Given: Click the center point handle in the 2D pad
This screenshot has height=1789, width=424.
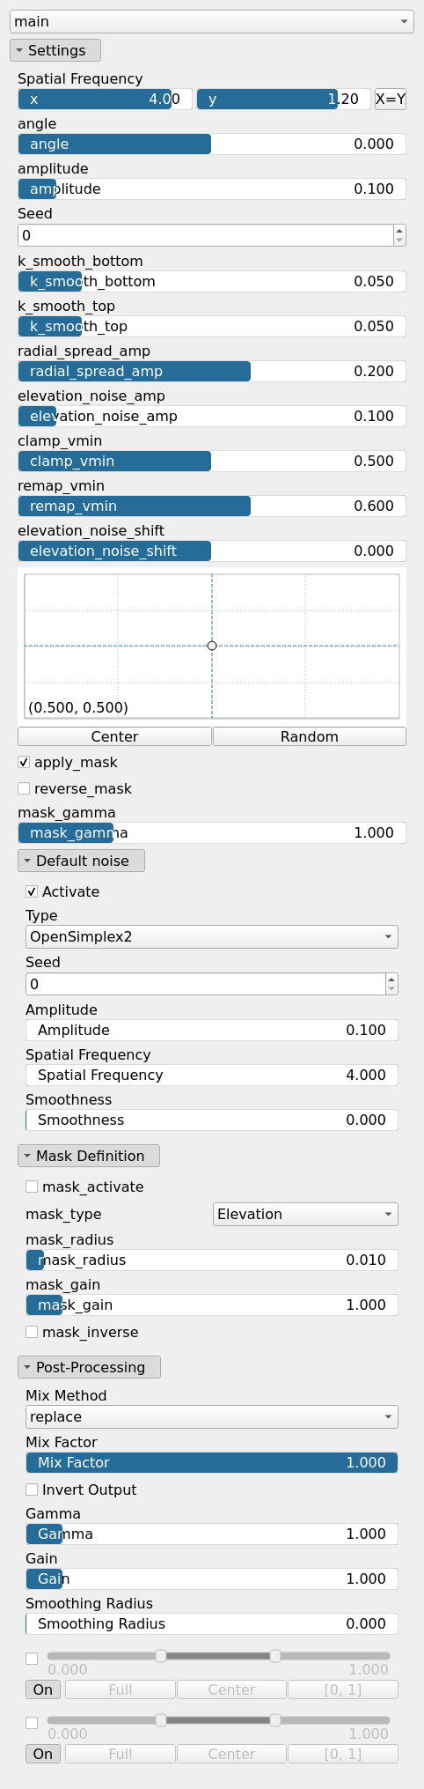Looking at the screenshot, I should tap(212, 646).
